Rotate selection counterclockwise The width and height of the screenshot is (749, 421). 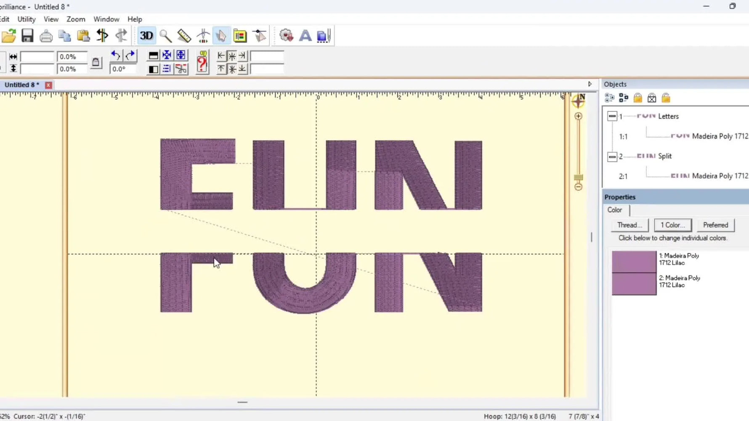115,56
